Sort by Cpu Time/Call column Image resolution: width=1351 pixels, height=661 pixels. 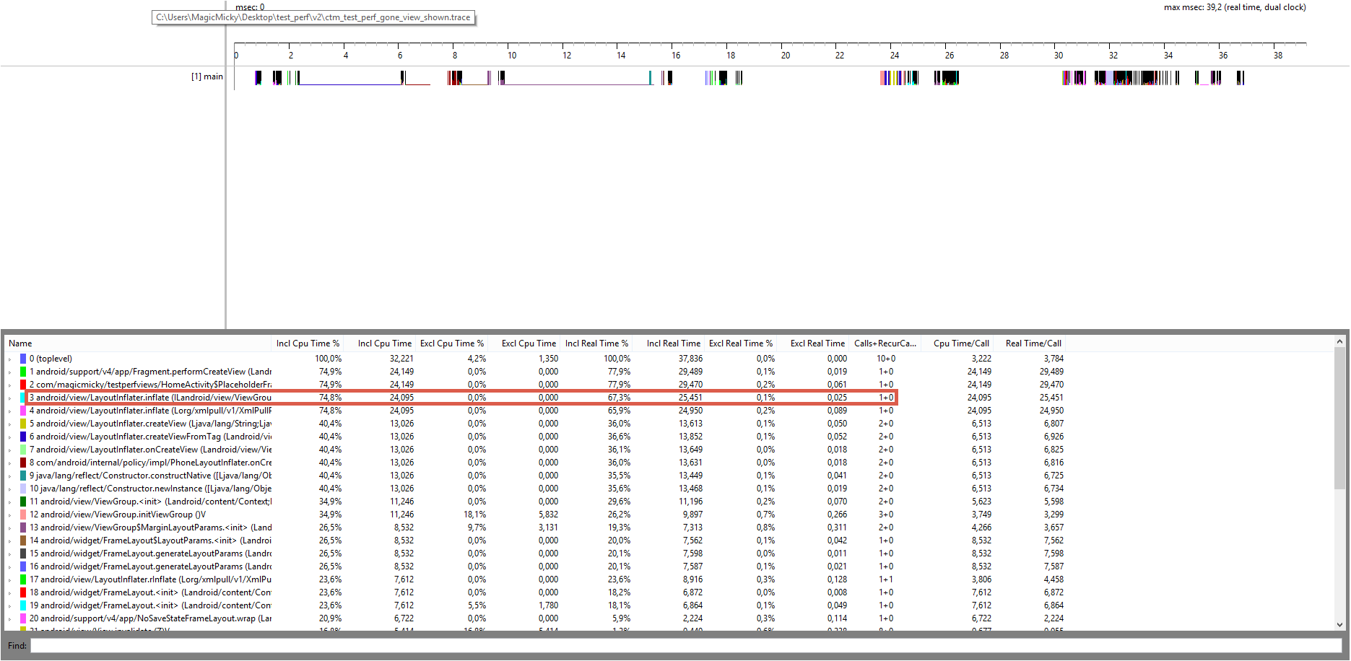tap(957, 343)
